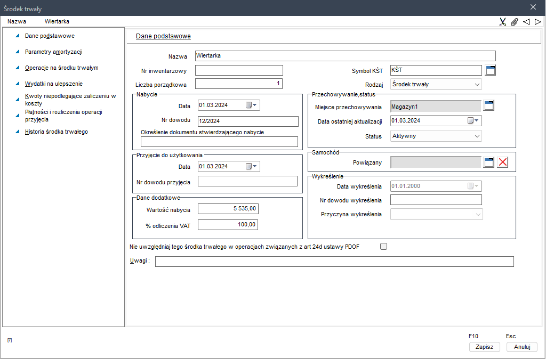The height and width of the screenshot is (359, 546).
Task: Click the Uwagi text field
Action: point(334,262)
